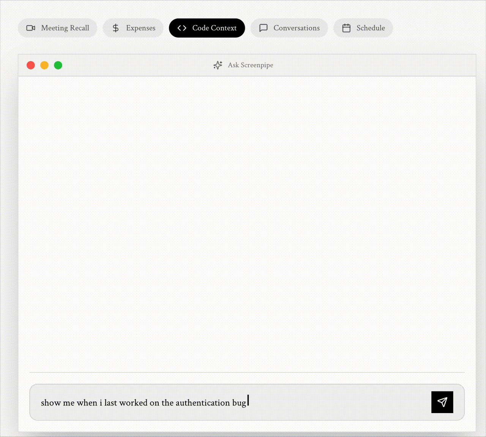The height and width of the screenshot is (437, 486).
Task: Select the Code Context tab
Action: point(207,28)
